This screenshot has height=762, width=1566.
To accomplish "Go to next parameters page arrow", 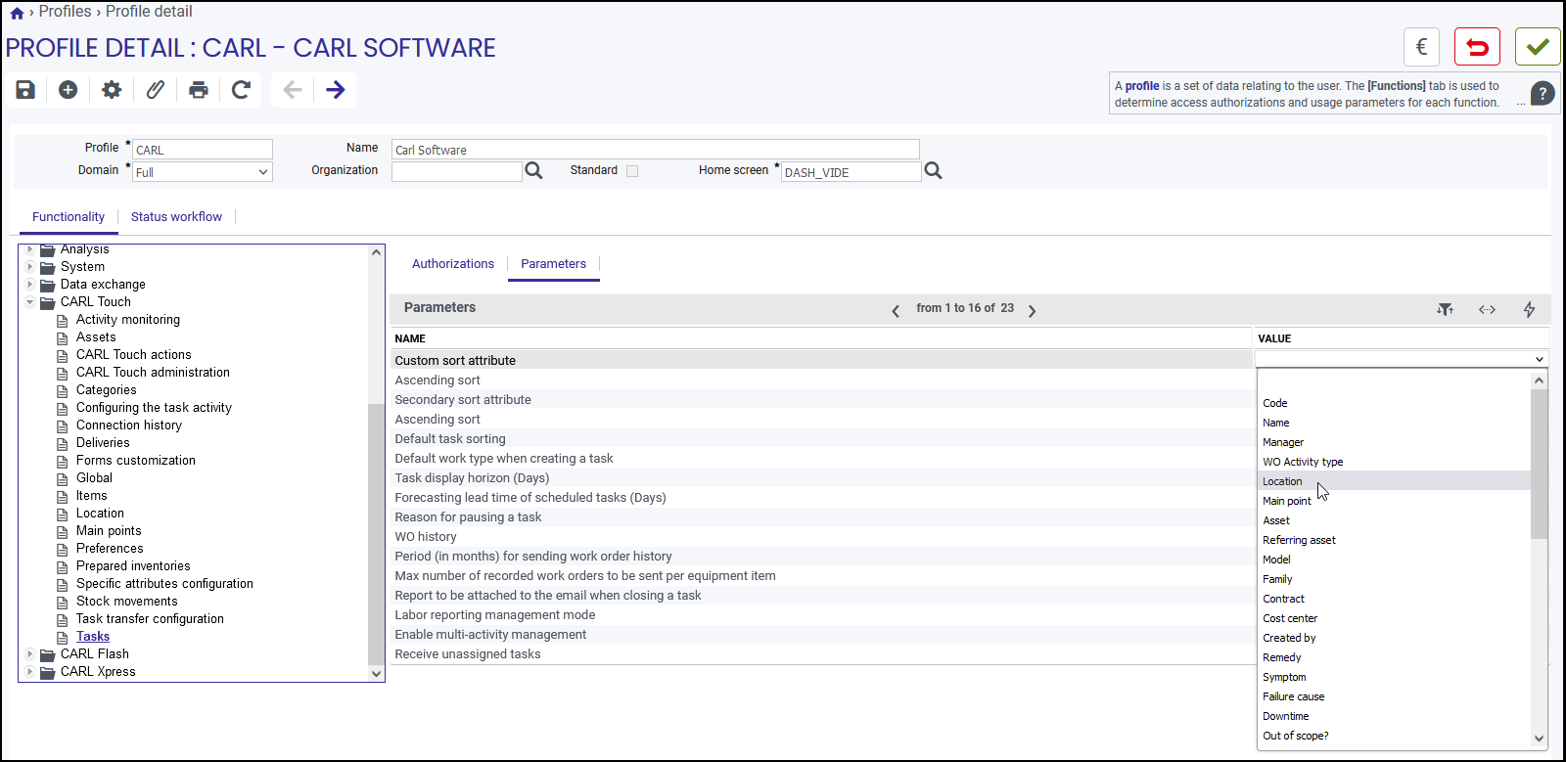I will [x=1032, y=310].
